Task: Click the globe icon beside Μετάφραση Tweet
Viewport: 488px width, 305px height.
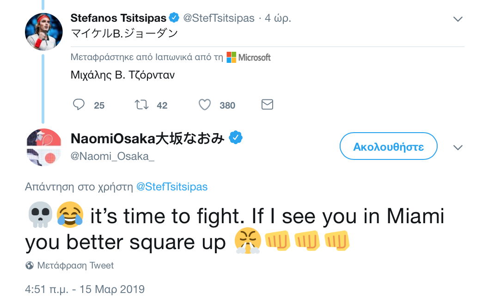Action: tap(30, 266)
